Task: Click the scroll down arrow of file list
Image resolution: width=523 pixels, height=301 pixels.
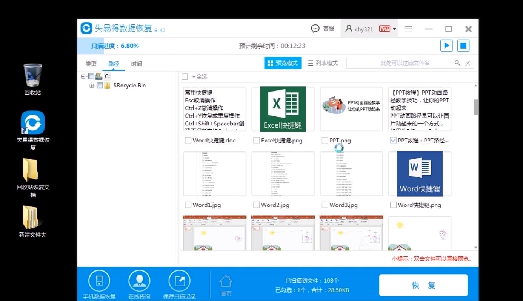Action: [x=475, y=248]
